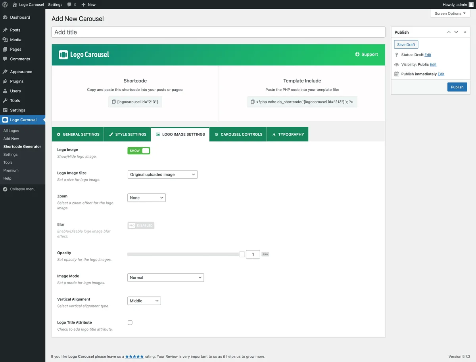Expand the Screen Options panel
476x362 pixels.
[x=450, y=13]
